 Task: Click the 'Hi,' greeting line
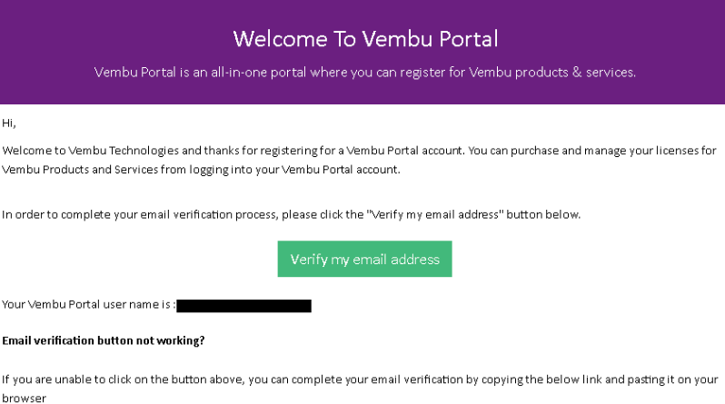click(9, 123)
